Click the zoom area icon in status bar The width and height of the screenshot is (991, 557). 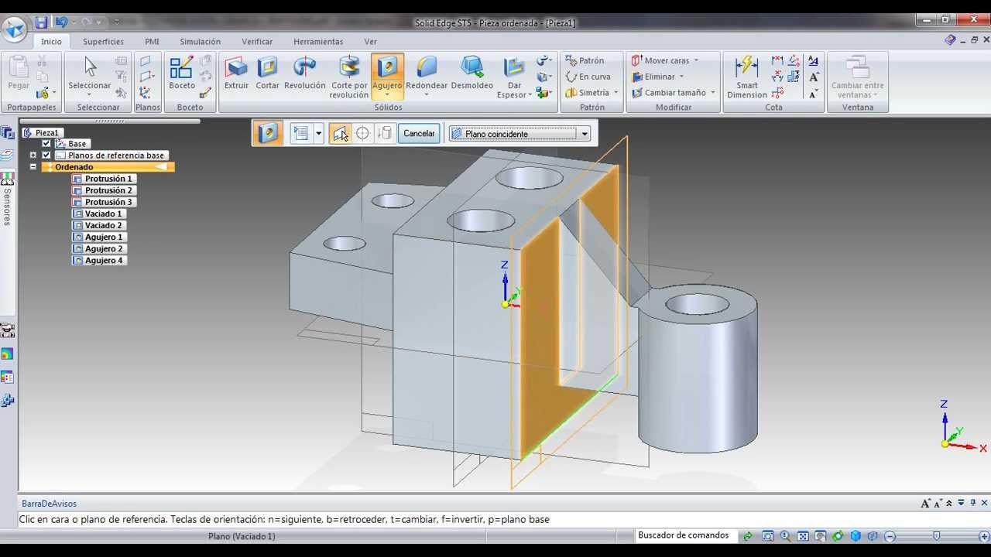(x=768, y=536)
